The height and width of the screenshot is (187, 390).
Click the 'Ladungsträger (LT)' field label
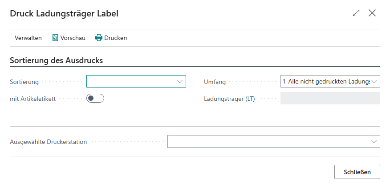coord(229,99)
